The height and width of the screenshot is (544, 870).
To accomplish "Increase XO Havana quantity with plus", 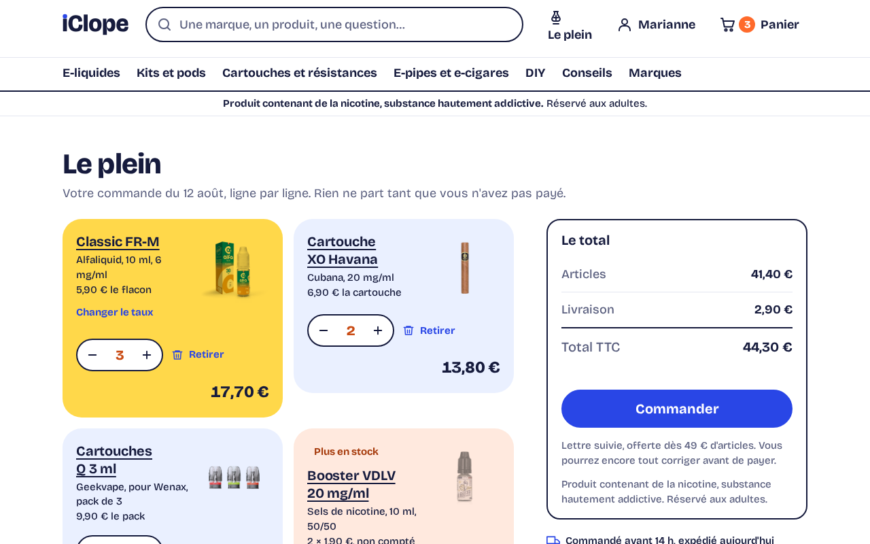I will (378, 330).
